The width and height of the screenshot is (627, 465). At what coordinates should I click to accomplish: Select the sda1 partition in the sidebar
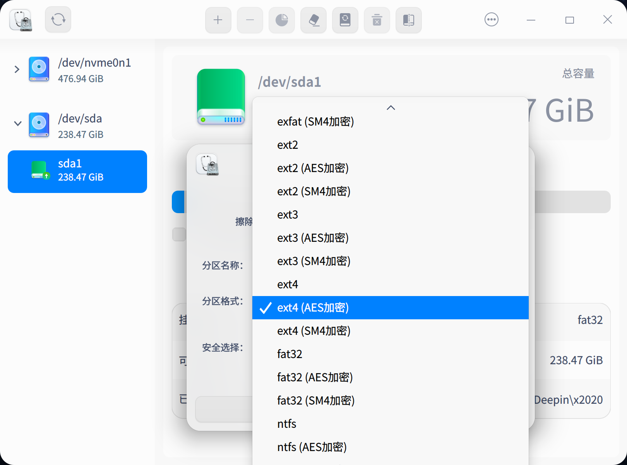[77, 171]
